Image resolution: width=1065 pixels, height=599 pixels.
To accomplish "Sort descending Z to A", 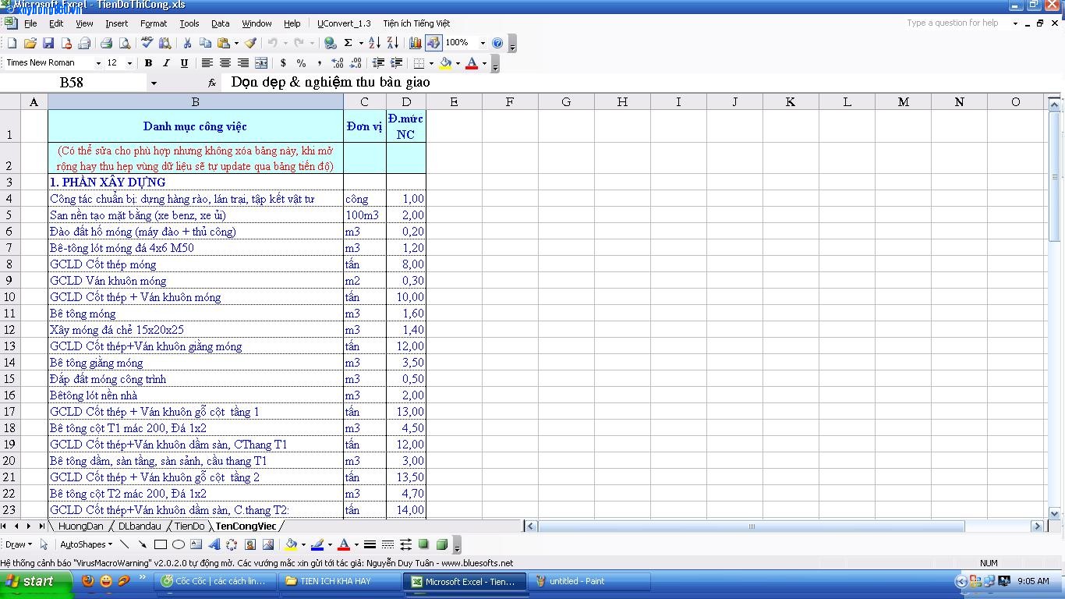I will pos(392,43).
